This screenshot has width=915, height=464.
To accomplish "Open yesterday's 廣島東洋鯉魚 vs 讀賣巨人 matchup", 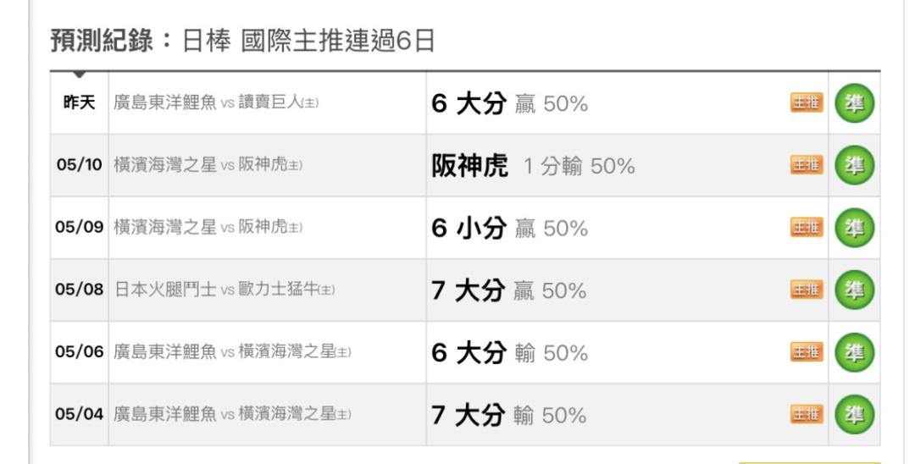I will (216, 102).
